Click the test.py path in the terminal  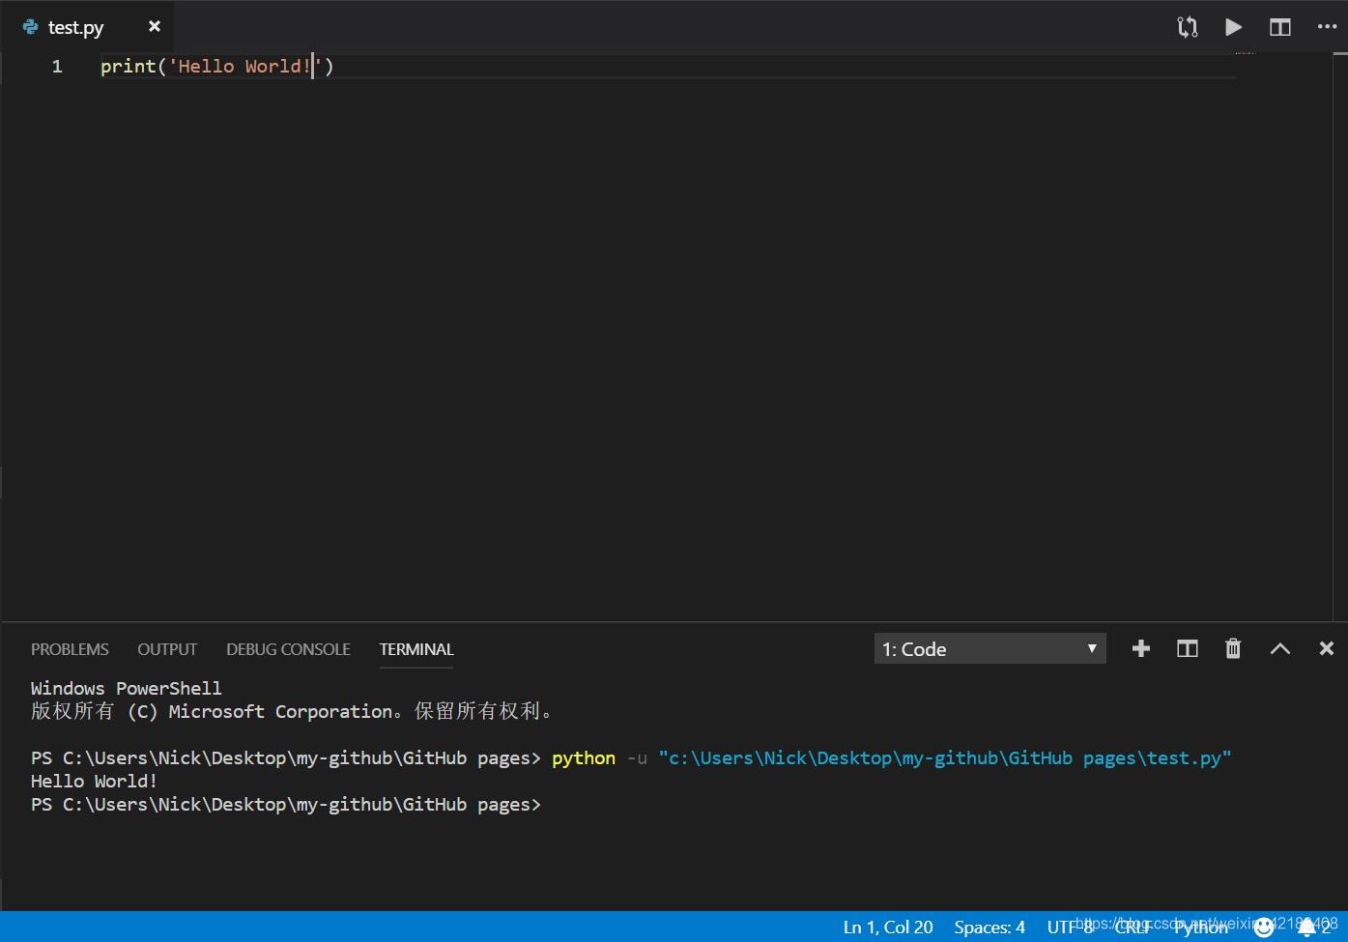click(x=945, y=757)
